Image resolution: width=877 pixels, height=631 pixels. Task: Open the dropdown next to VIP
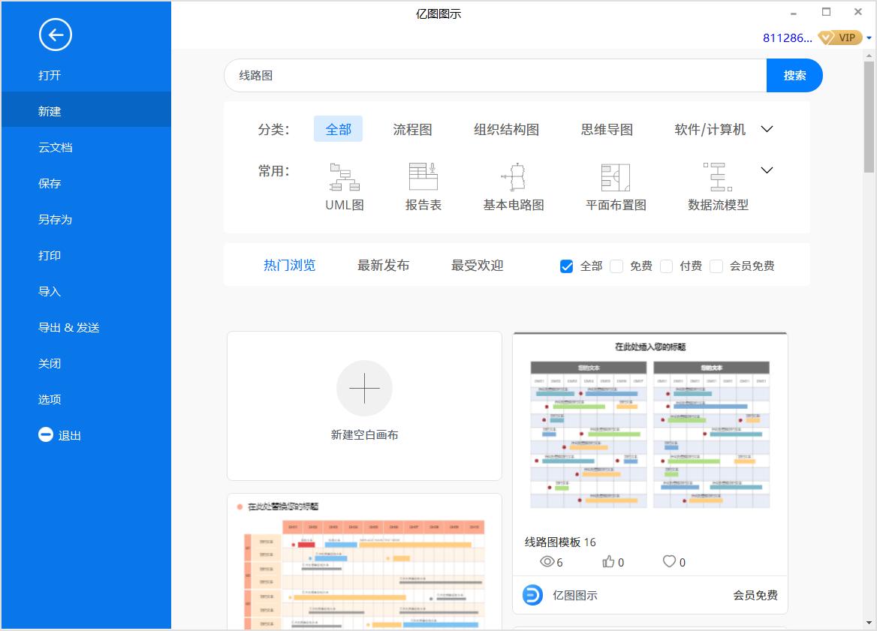(x=868, y=37)
